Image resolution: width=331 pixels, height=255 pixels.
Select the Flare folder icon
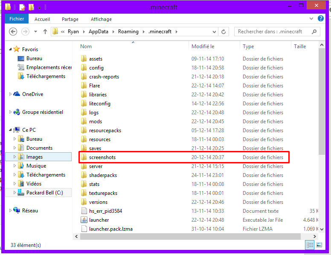pyautogui.click(x=84, y=85)
